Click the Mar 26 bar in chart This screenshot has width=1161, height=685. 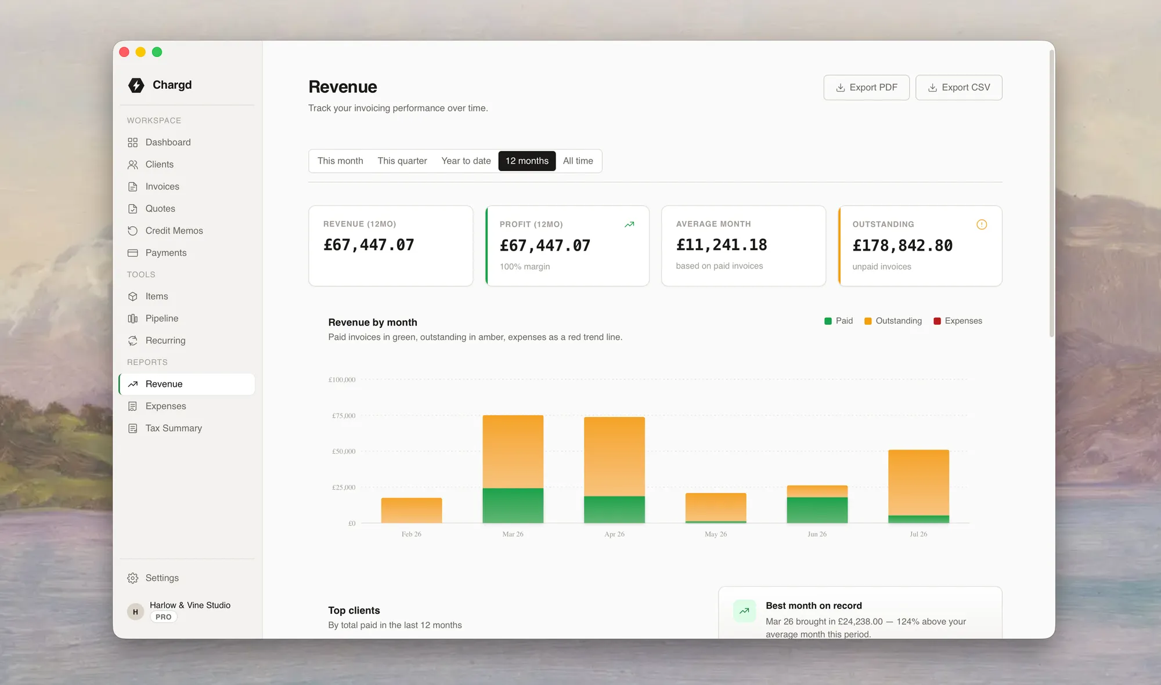[x=513, y=469]
